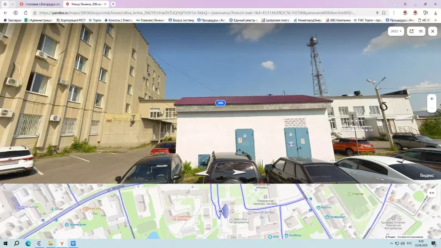Launch Yandex Browser from the taskbar

click(x=62, y=243)
